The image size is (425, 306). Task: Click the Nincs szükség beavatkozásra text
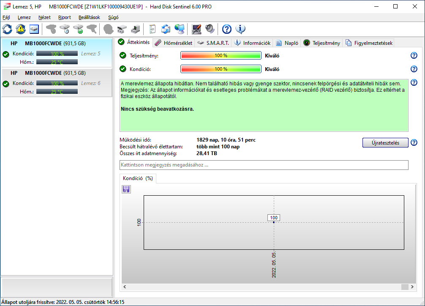(x=157, y=109)
